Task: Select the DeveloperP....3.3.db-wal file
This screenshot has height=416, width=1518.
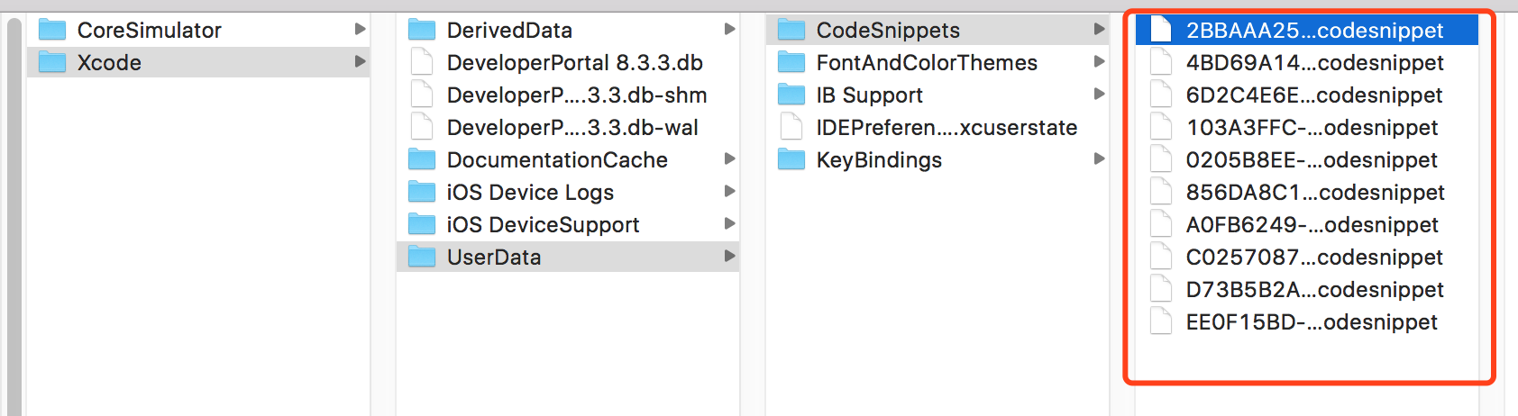Action: click(568, 128)
